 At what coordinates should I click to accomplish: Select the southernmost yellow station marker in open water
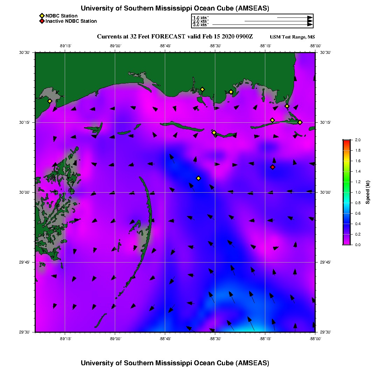(x=198, y=178)
